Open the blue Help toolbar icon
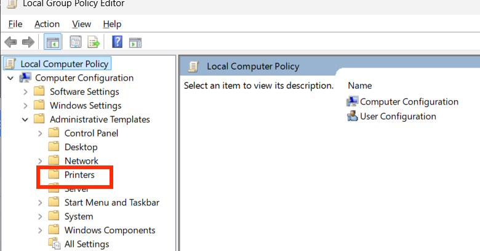The height and width of the screenshot is (251, 480). click(118, 42)
